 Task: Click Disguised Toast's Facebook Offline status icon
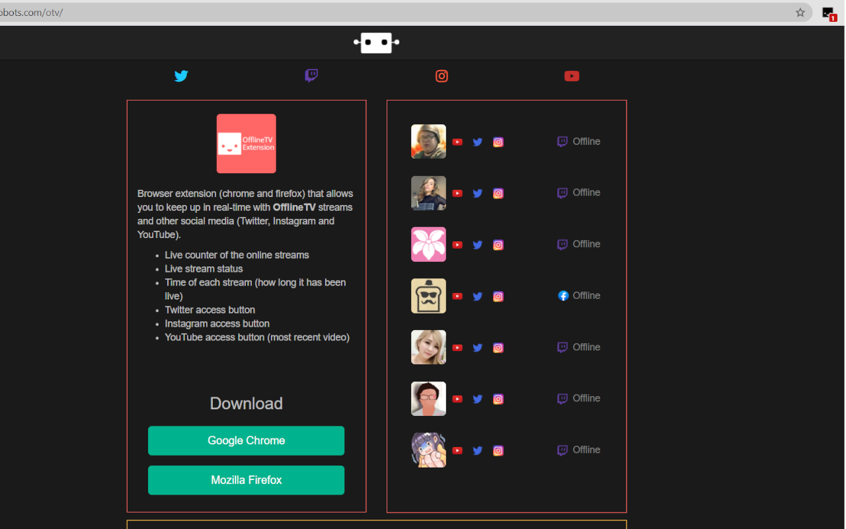tap(562, 296)
